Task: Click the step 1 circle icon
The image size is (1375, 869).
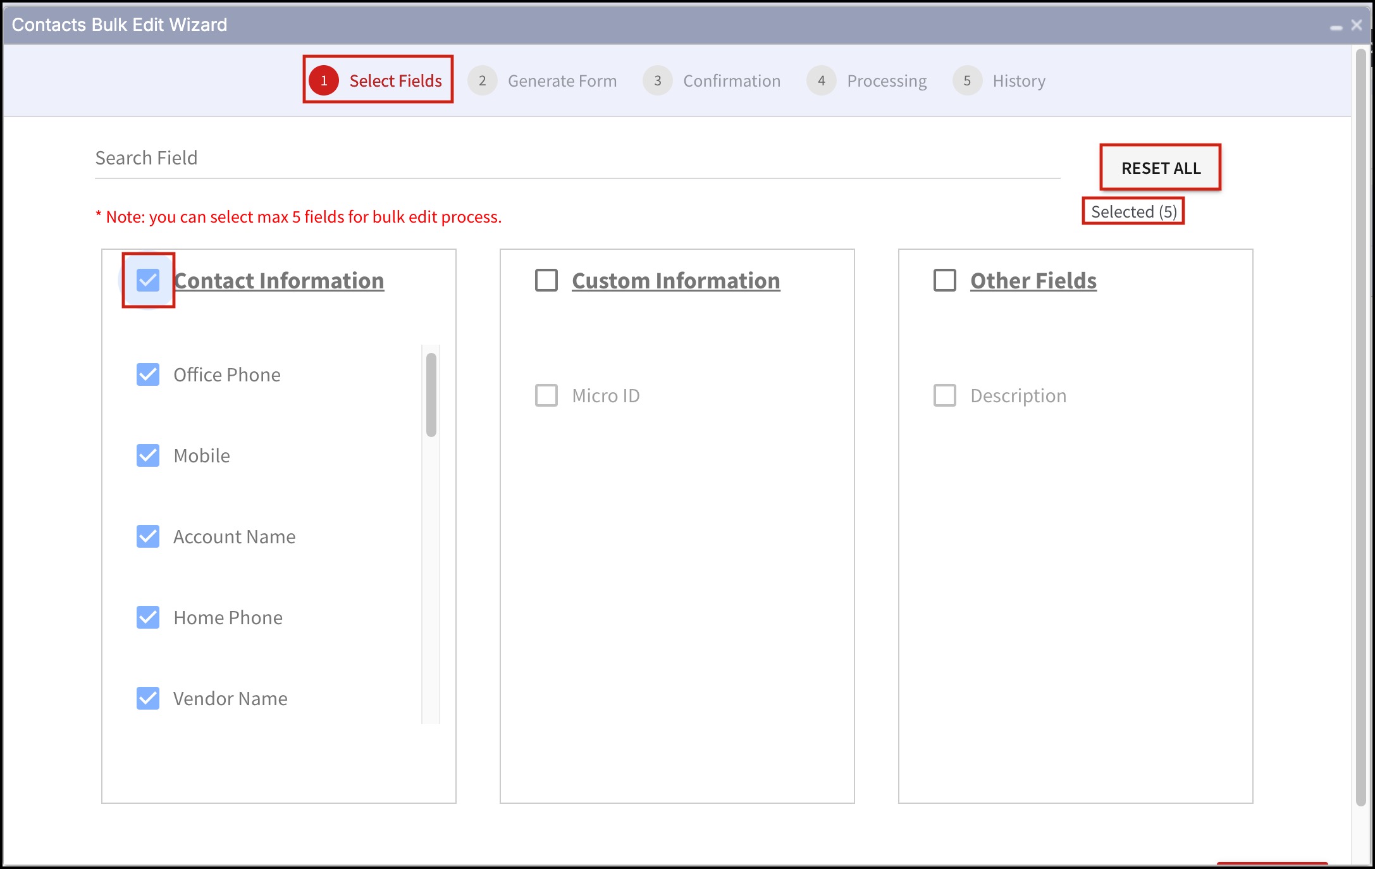Action: coord(324,81)
